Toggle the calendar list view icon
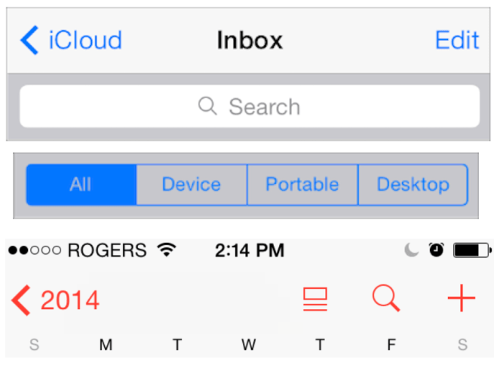 point(315,299)
